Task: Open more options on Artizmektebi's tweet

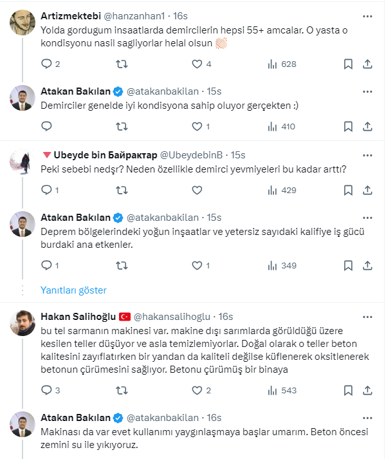Action: coord(367,15)
